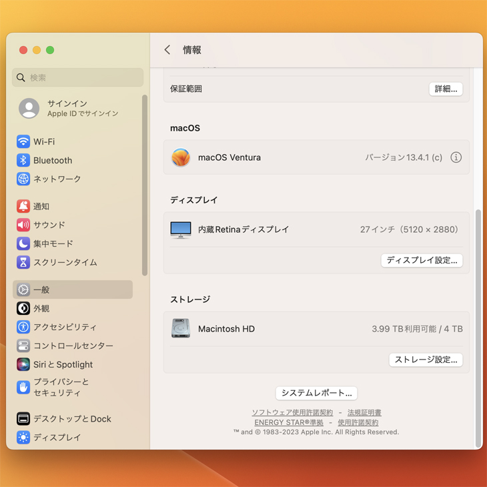
Task: Open Siri と Spotlight icon
Action: click(x=23, y=364)
